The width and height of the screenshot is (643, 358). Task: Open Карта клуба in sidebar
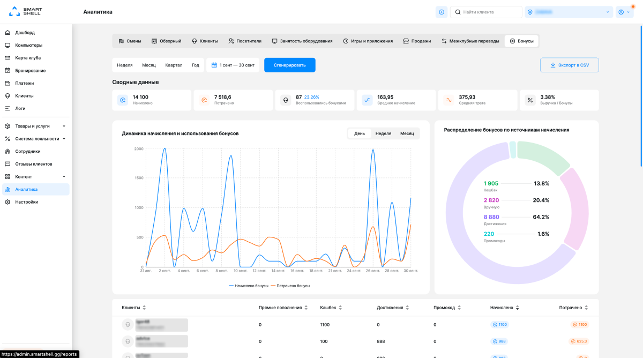tap(28, 58)
